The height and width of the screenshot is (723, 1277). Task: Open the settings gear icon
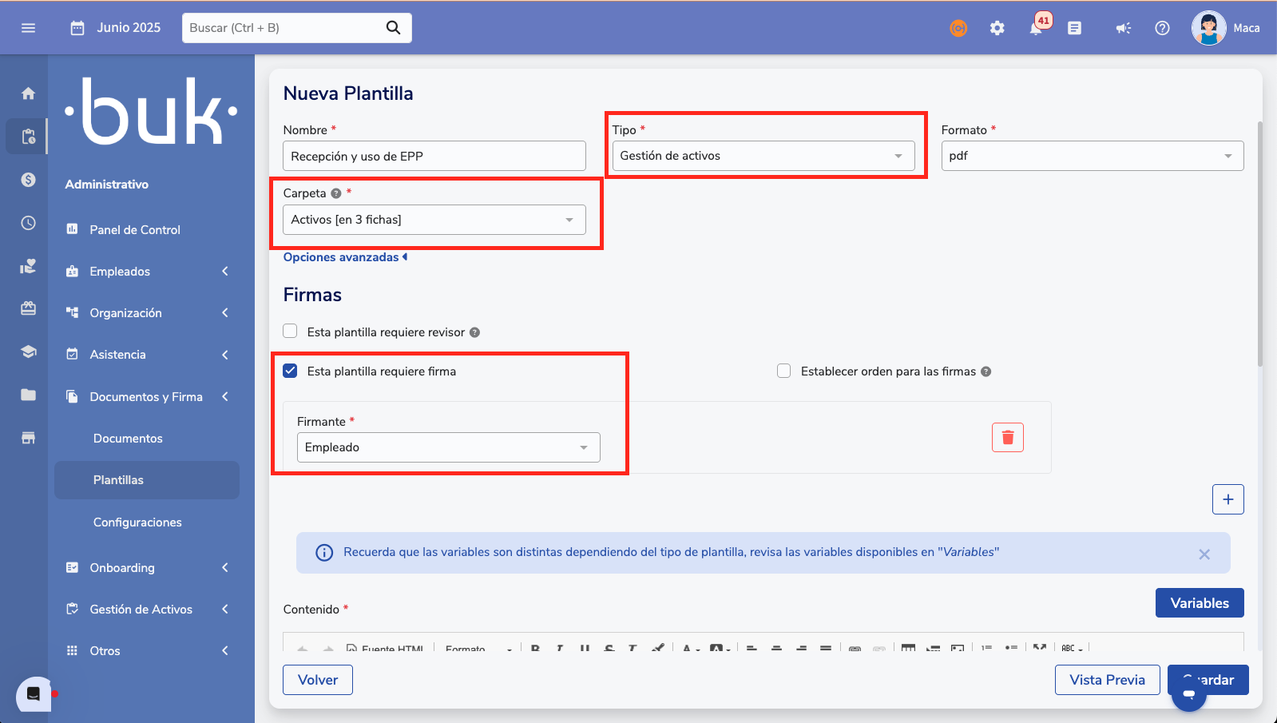pos(997,28)
